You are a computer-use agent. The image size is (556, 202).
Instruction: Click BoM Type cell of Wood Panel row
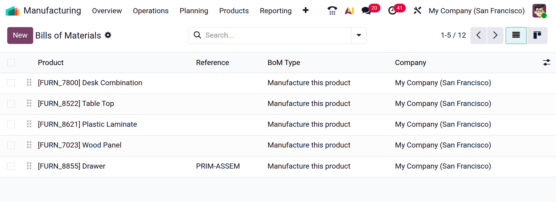click(309, 145)
